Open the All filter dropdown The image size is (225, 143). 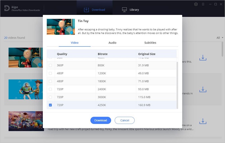220,38
